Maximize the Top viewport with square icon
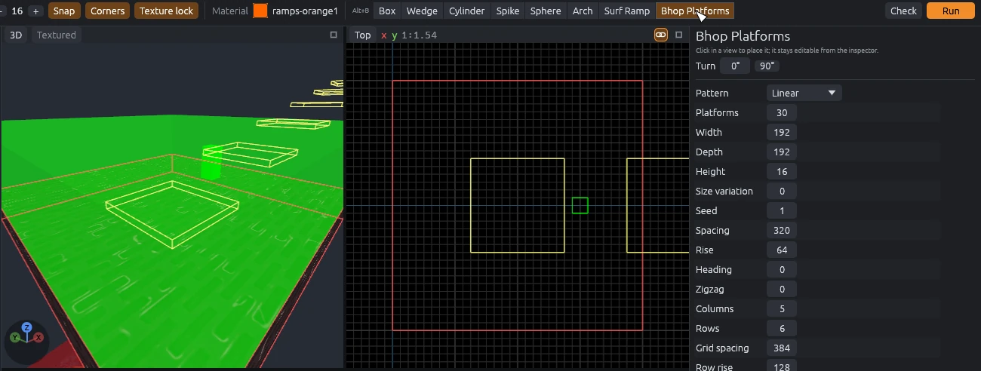This screenshot has height=371, width=981. pyautogui.click(x=678, y=35)
